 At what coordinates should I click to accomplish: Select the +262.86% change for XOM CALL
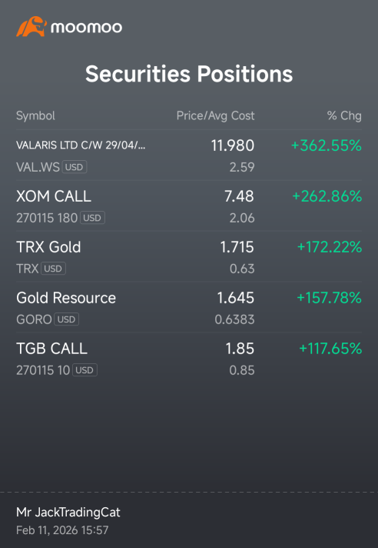[x=327, y=196]
